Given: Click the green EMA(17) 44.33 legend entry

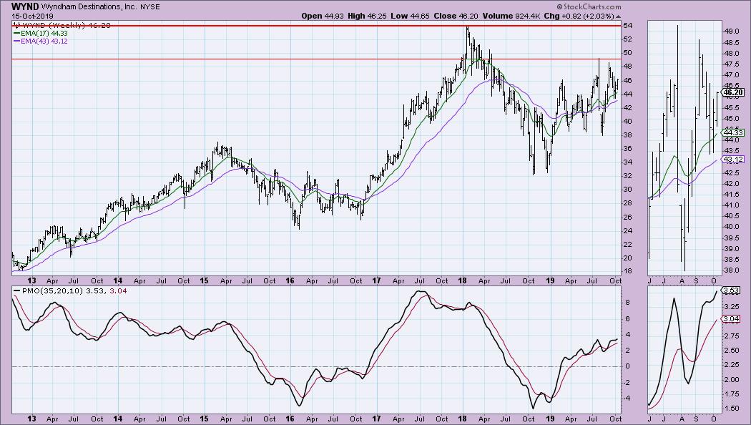Looking at the screenshot, I should 41,33.
